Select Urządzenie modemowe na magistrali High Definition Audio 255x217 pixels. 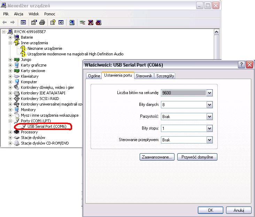[76, 54]
